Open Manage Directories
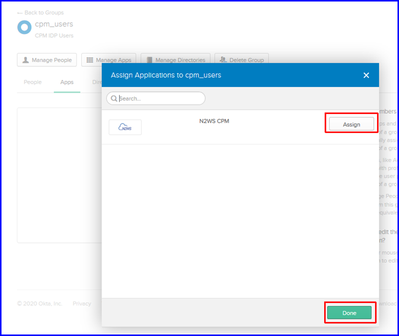The height and width of the screenshot is (336, 399). 176,60
